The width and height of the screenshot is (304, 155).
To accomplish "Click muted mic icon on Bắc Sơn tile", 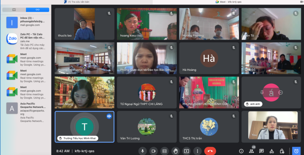I will [x=171, y=48].
